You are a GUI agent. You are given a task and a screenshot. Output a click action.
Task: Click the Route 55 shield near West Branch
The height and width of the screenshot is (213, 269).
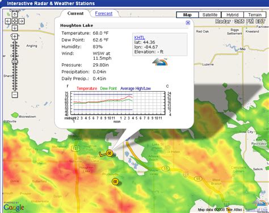[198, 179]
